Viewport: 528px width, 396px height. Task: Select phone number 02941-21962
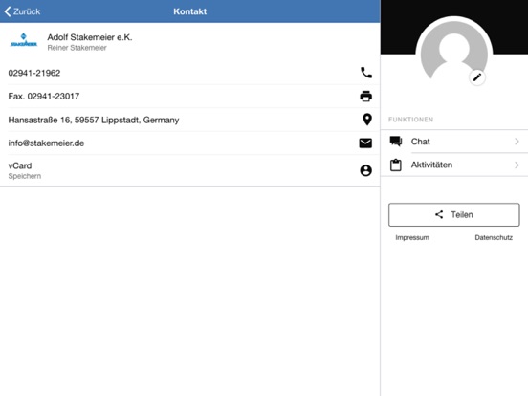34,73
